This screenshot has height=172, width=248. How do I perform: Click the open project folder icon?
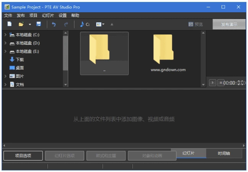[21, 24]
